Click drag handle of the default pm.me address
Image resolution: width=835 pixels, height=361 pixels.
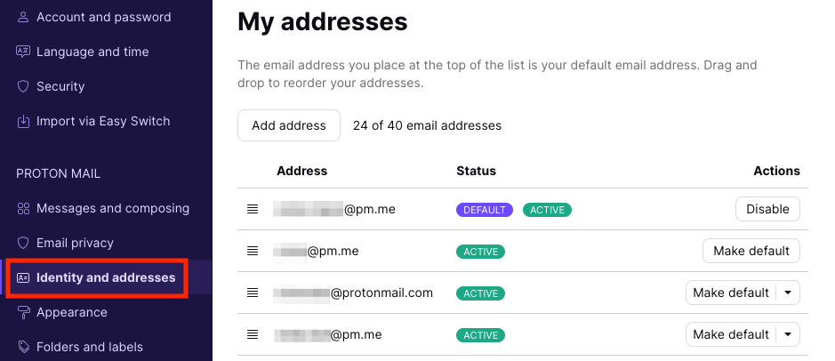(x=253, y=209)
